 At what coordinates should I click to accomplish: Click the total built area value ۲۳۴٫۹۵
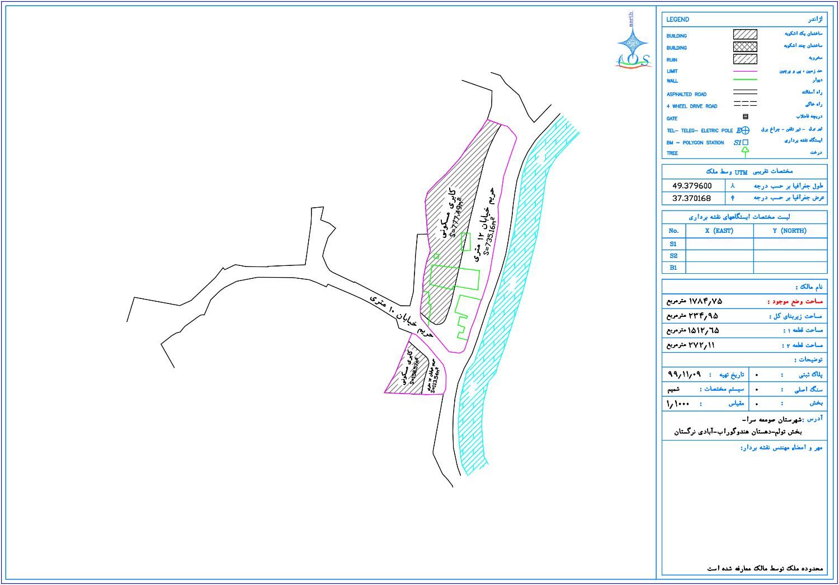703,316
